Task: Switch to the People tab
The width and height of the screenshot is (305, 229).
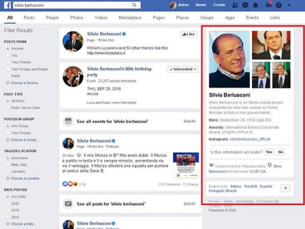Action: [52, 18]
